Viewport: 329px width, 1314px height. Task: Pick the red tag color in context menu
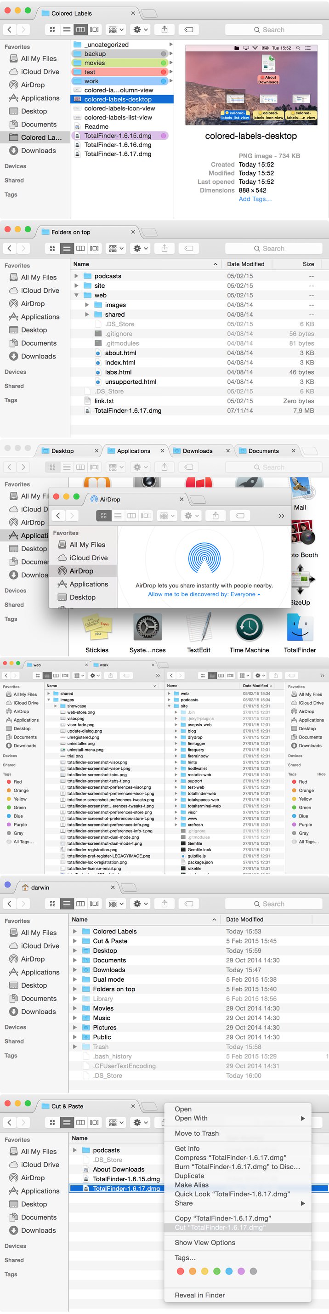[x=180, y=1271]
